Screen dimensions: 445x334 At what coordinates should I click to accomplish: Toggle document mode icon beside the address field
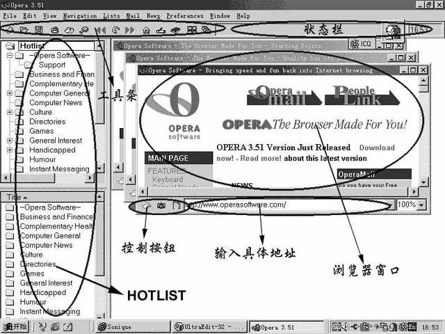pyautogui.click(x=176, y=205)
